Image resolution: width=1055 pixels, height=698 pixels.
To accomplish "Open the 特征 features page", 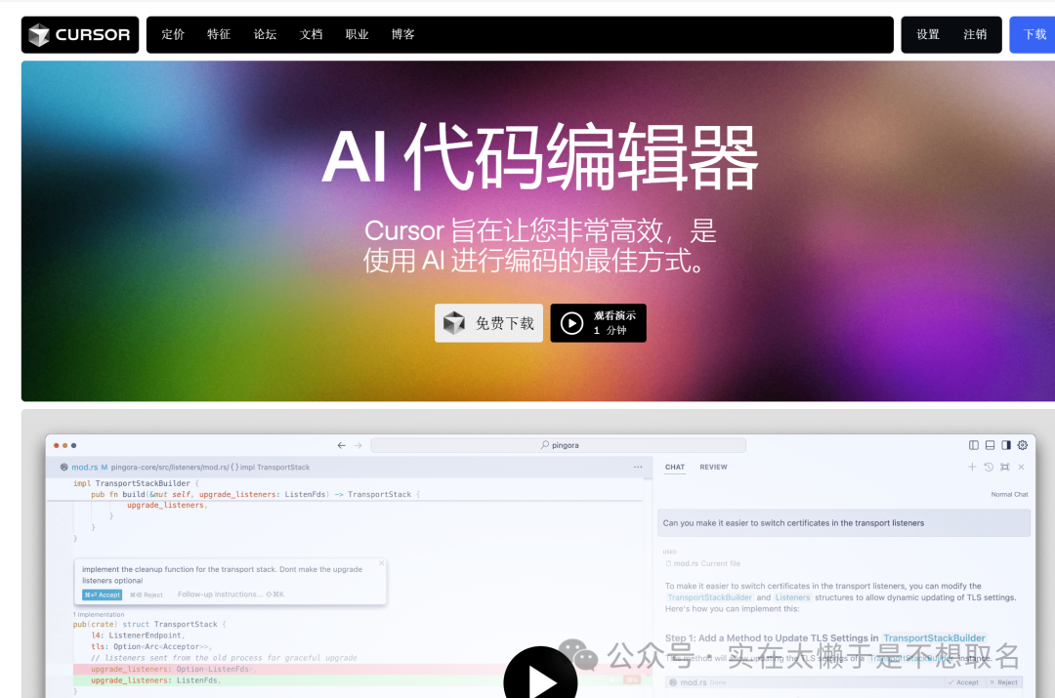I will coord(219,34).
